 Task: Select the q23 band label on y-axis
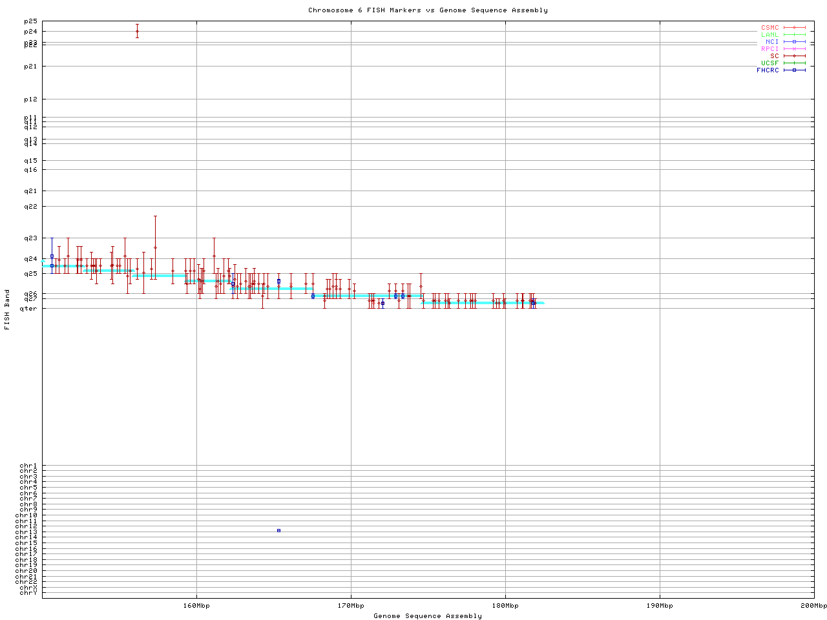click(x=30, y=238)
